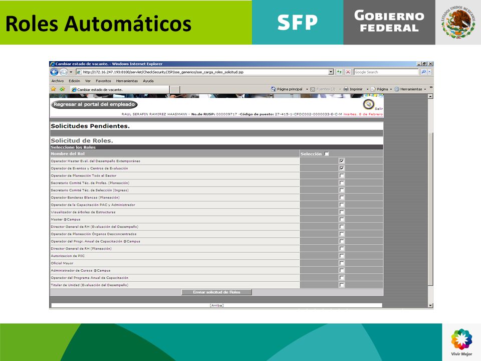The height and width of the screenshot is (361, 481).
Task: Expand the Página principal dropdown arrow
Action: tap(307, 89)
